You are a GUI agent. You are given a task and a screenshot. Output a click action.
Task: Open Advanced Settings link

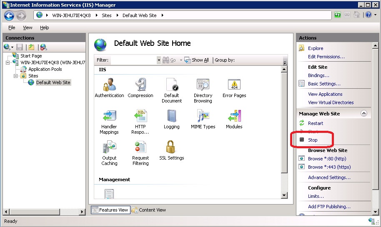(329, 177)
